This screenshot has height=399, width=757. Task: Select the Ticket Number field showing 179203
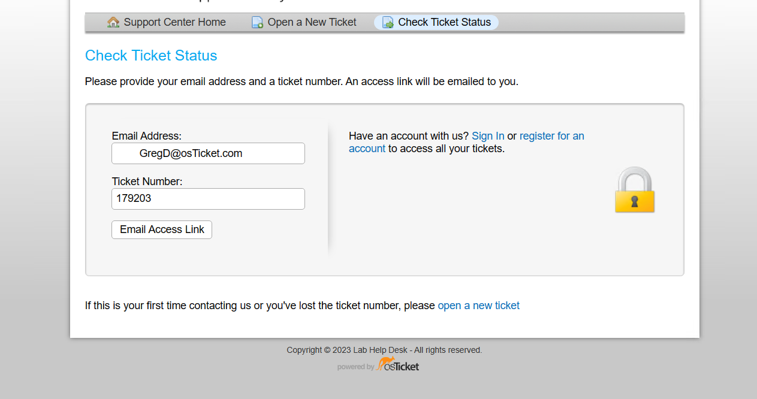(208, 199)
